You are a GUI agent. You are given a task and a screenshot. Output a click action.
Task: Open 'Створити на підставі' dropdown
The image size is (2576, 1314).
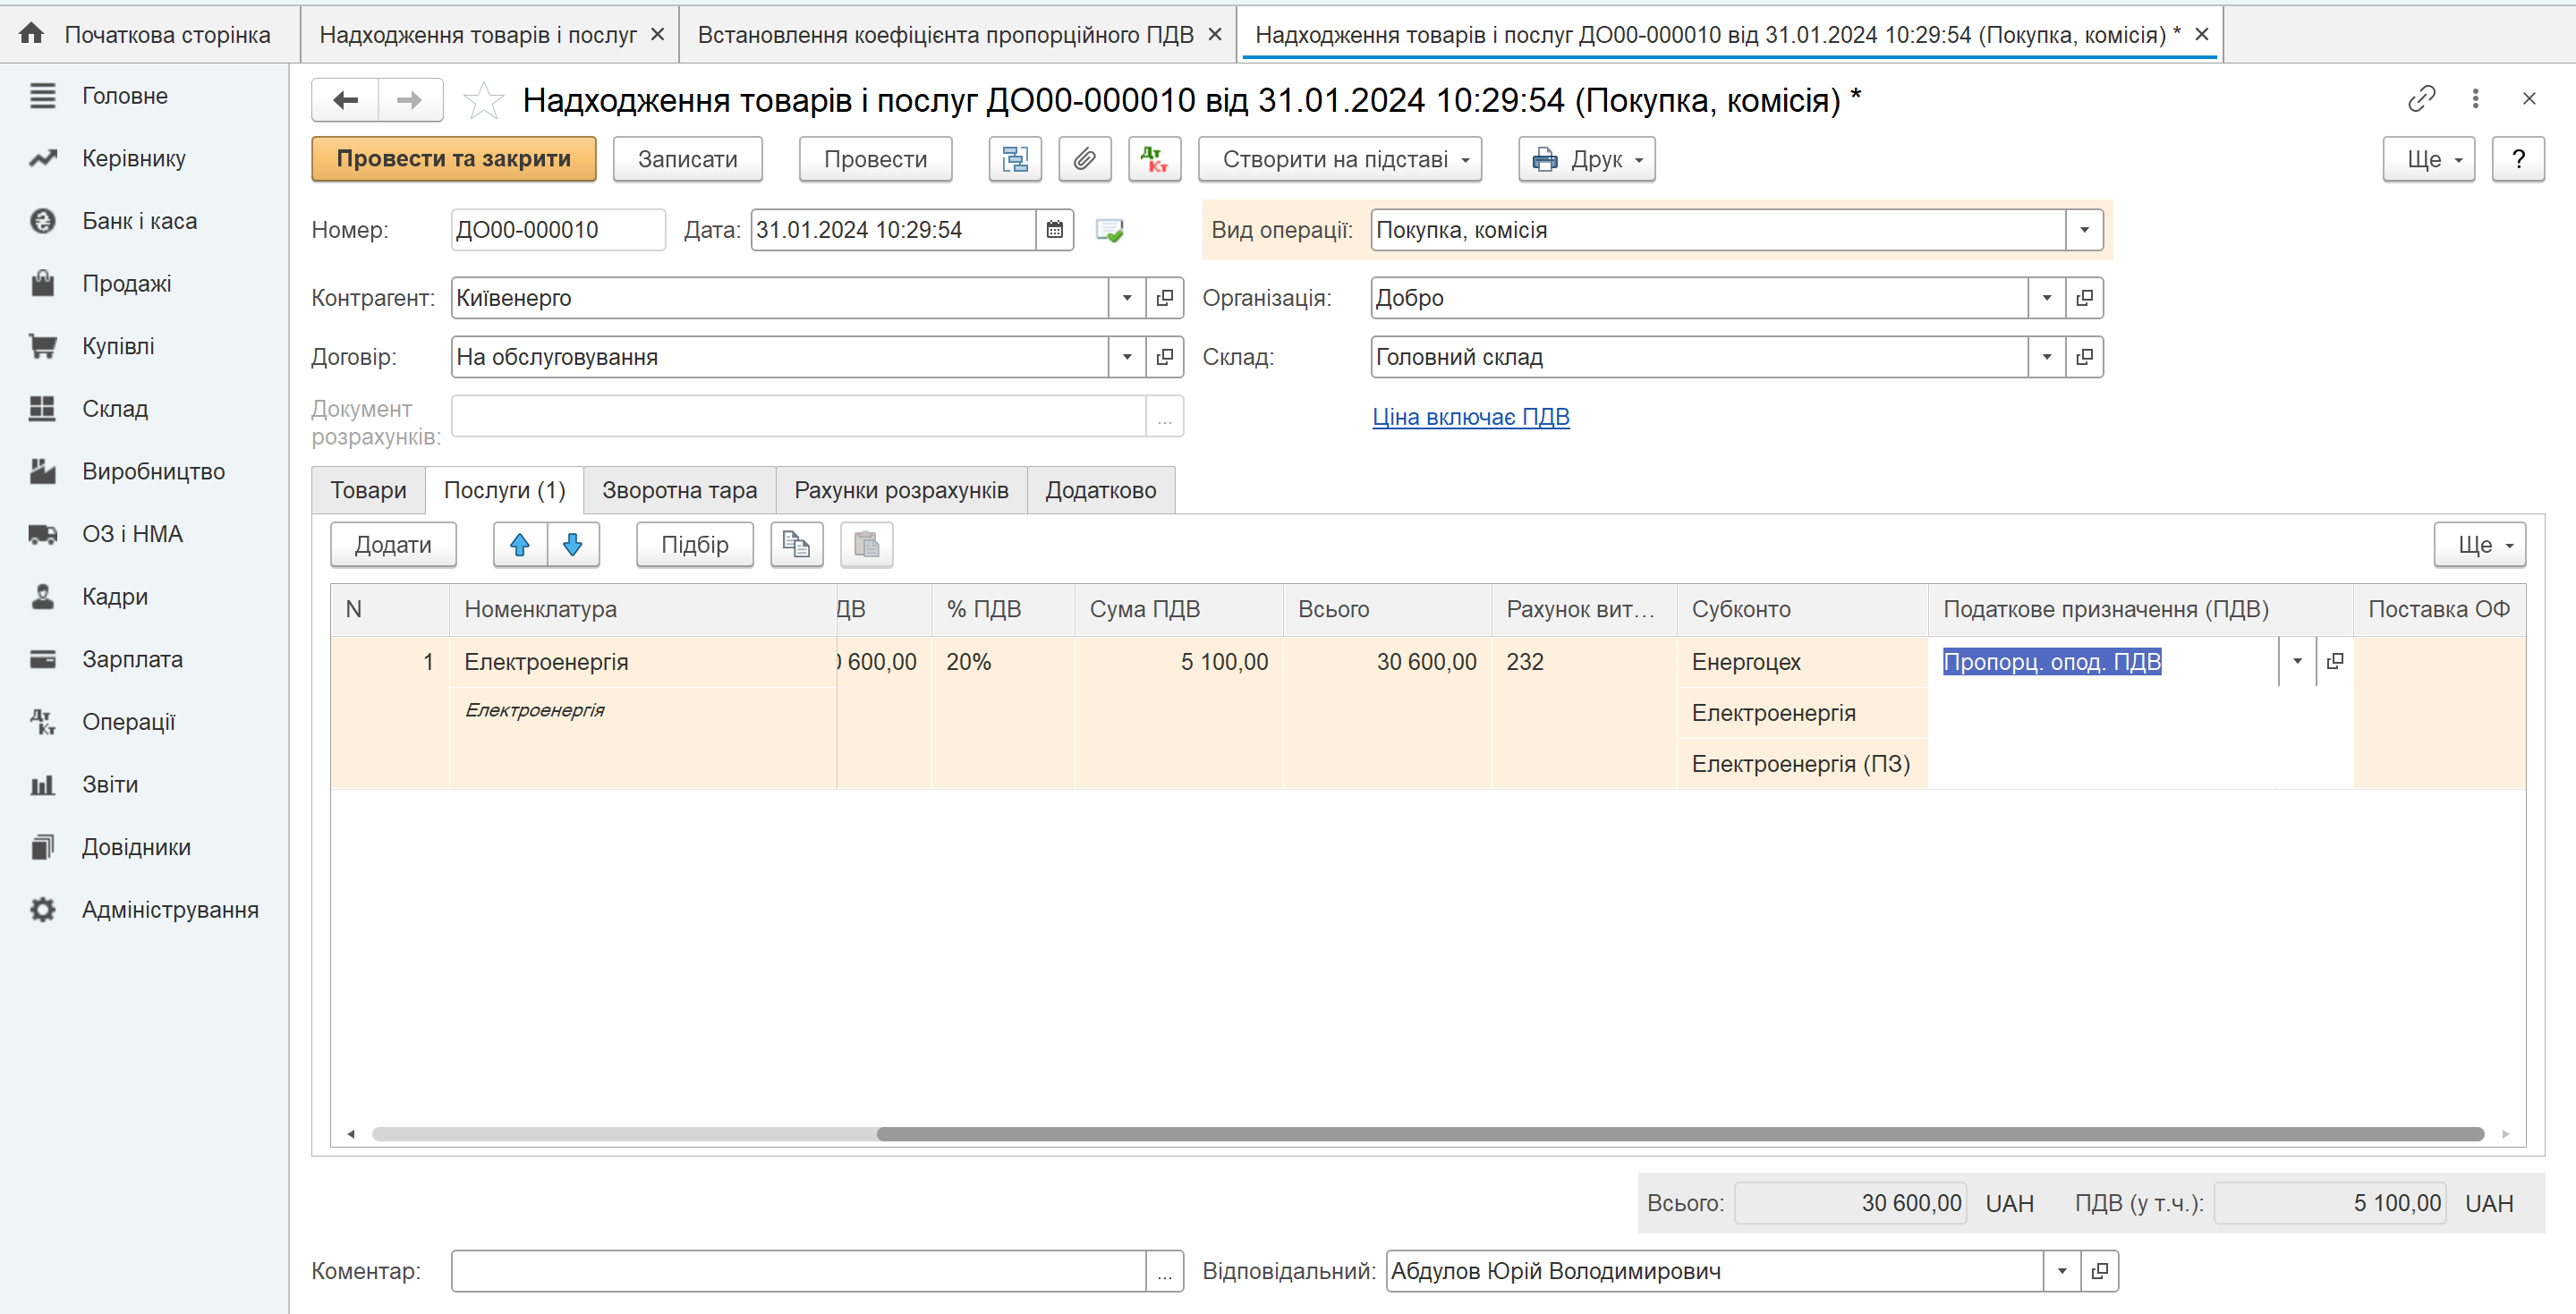(1340, 159)
